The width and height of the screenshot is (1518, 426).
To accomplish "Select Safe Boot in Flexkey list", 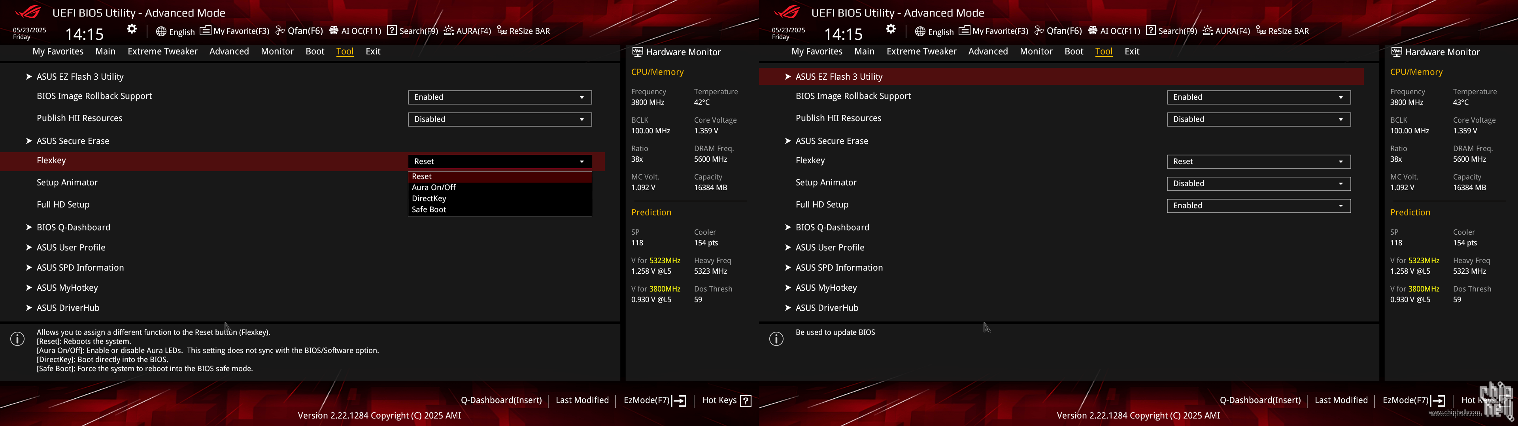I will 500,210.
